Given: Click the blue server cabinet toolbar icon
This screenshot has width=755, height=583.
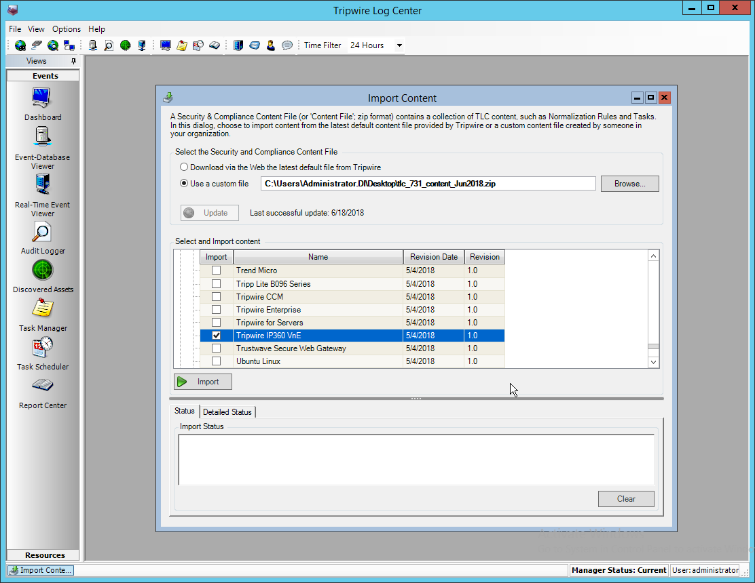Looking at the screenshot, I should point(238,45).
